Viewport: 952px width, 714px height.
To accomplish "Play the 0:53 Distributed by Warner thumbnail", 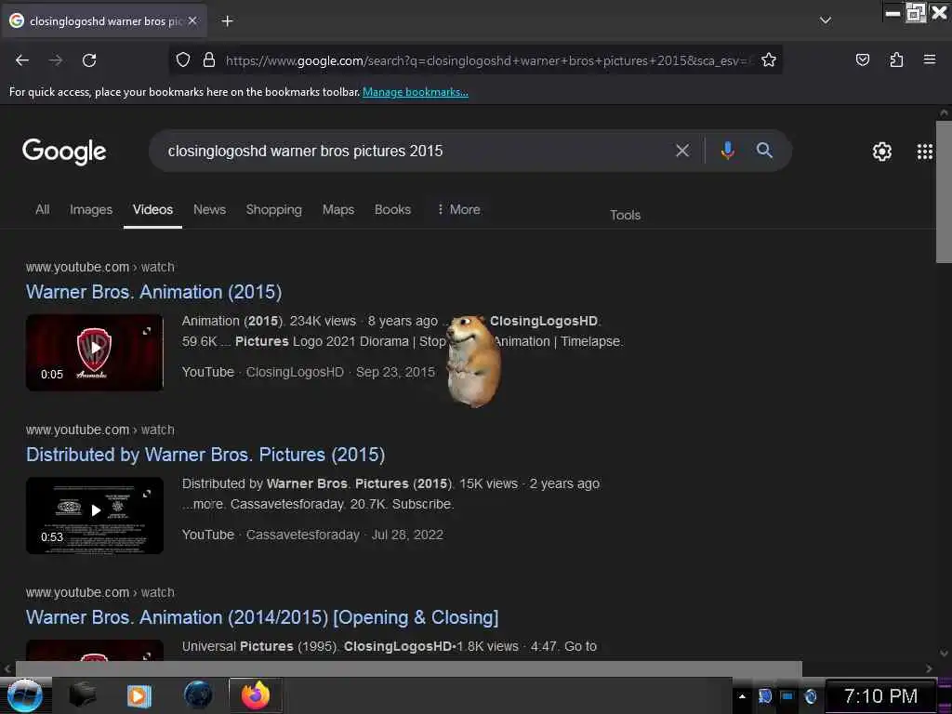I will [x=95, y=515].
